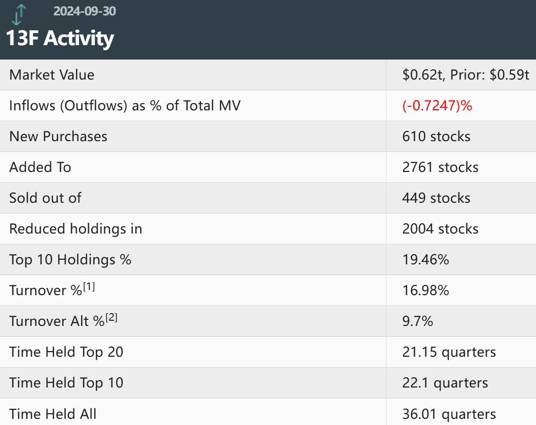Select the Inflows (Outflows) row label
The width and height of the screenshot is (536, 425).
coord(125,106)
